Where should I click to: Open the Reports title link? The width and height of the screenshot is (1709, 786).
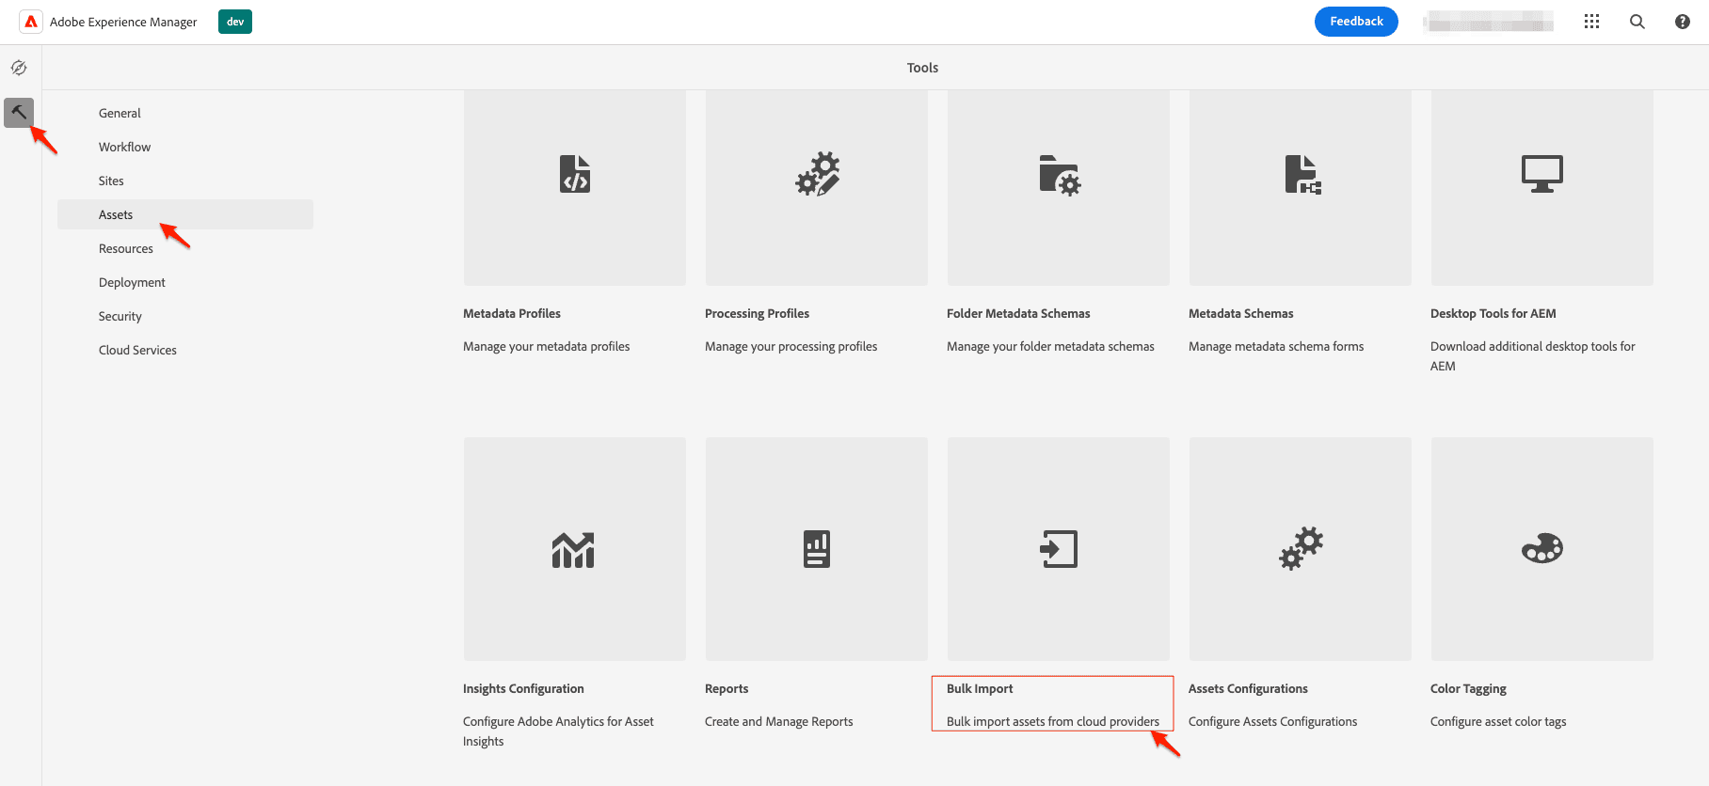pos(727,688)
